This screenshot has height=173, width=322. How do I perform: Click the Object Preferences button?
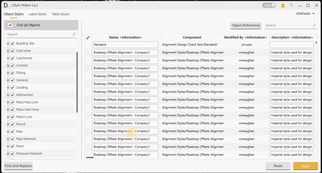pos(246,25)
